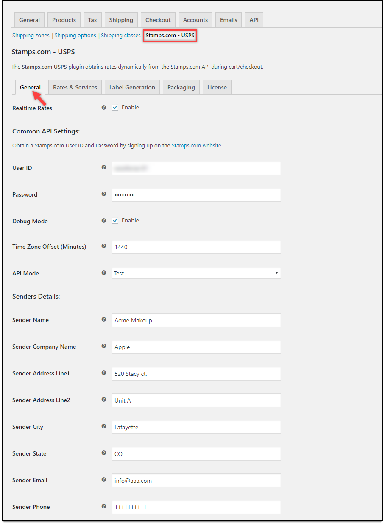
Task: Switch to Label Generation tab
Action: pos(132,87)
